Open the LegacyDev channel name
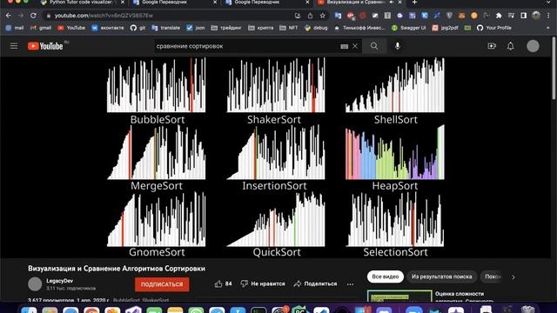This screenshot has width=557, height=313. pyautogui.click(x=60, y=281)
